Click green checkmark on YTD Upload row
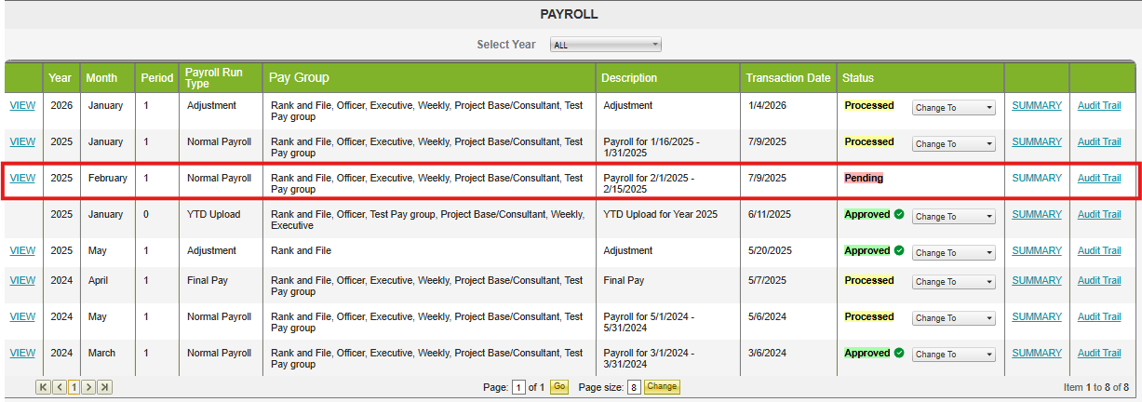Viewport: 1142px width, 402px height. coord(899,215)
